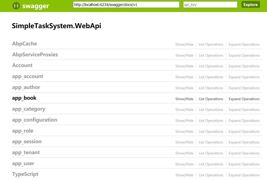The width and height of the screenshot is (267, 180).
Task: Toggle Show/Hide for app_tenant
Action: [185, 153]
